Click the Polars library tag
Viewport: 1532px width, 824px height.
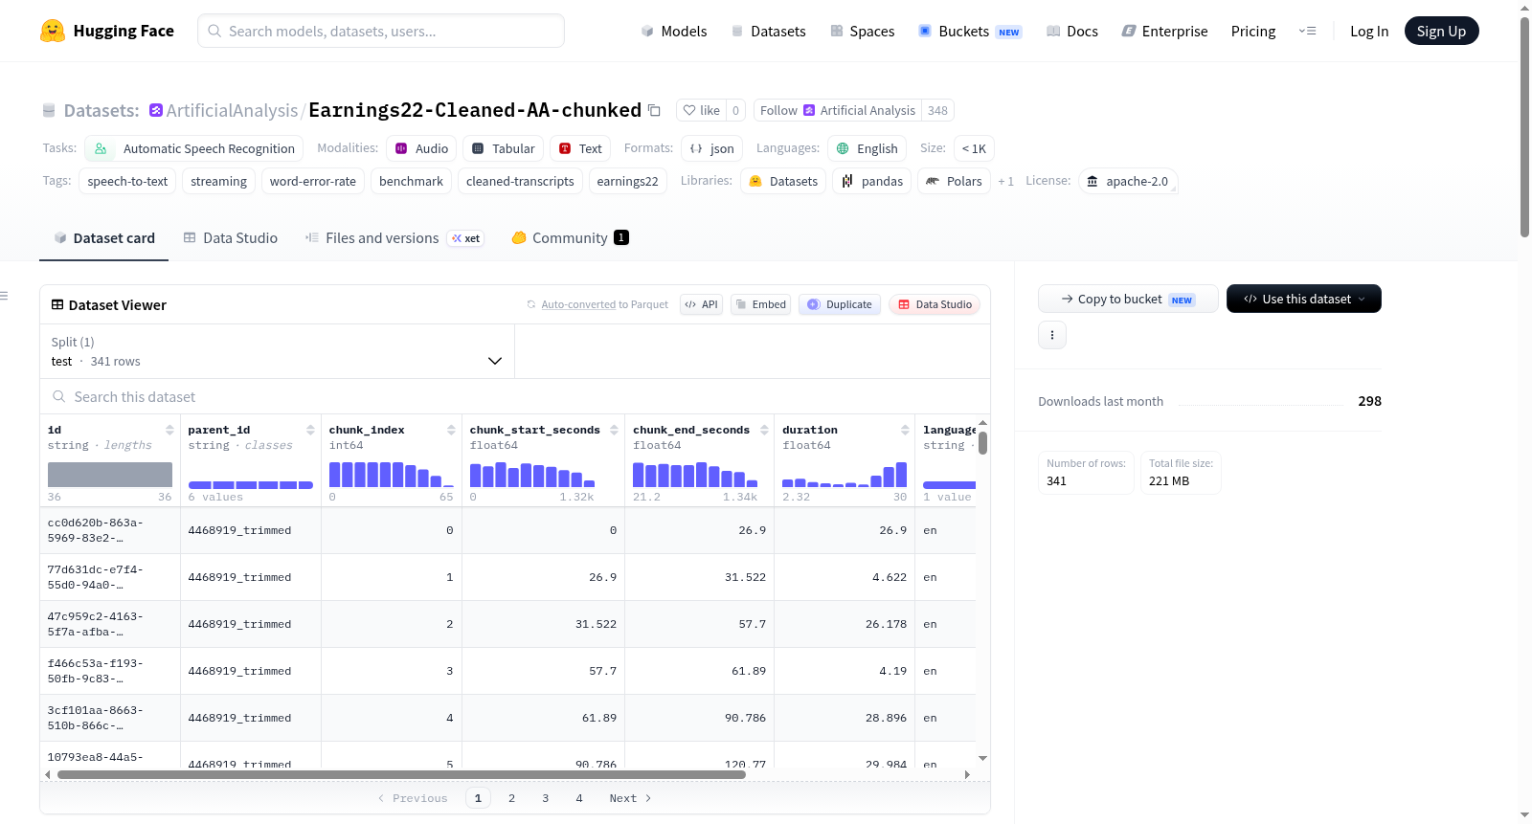[x=954, y=181]
